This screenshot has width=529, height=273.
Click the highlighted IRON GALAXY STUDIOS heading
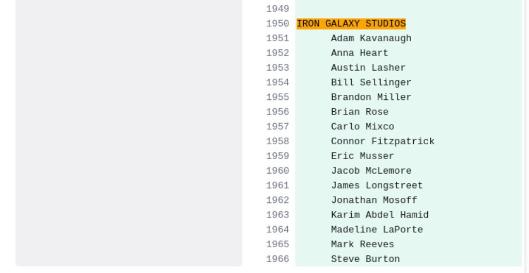coord(351,24)
